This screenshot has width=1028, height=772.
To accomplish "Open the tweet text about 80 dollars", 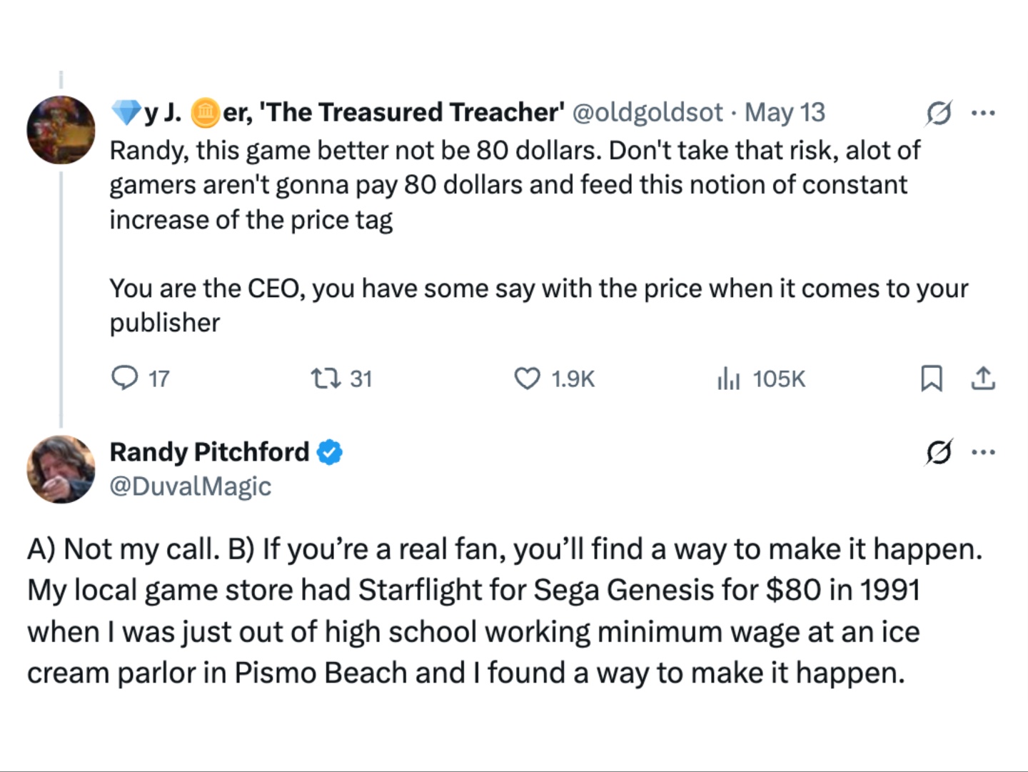I will pyautogui.click(x=514, y=184).
